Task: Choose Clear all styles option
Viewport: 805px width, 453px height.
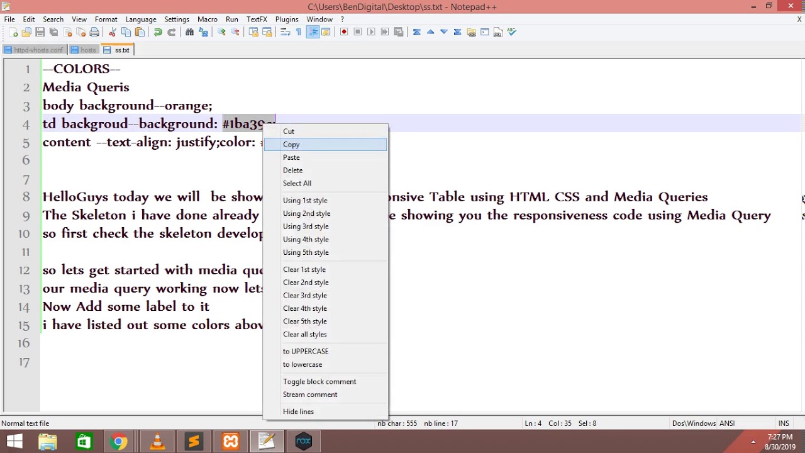Action: click(325, 334)
